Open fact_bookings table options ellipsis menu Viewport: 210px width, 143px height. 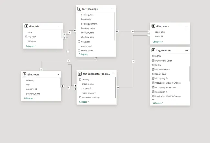pos(112,9)
